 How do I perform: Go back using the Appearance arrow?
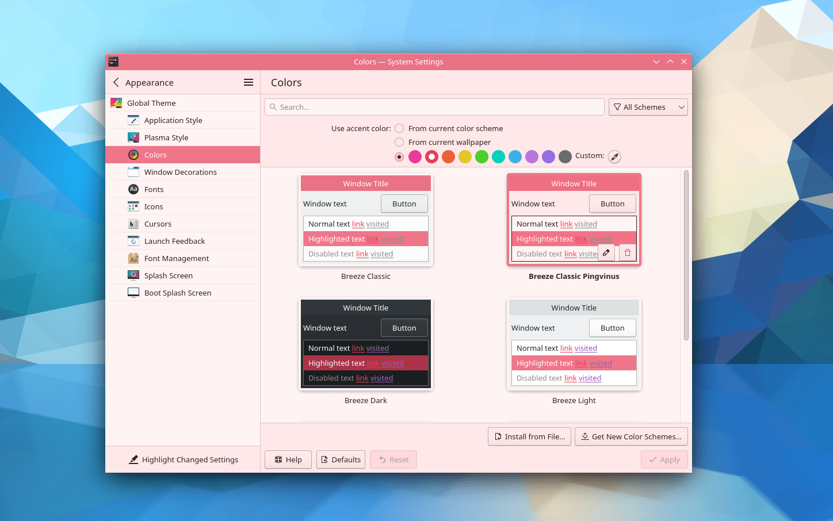click(x=116, y=82)
